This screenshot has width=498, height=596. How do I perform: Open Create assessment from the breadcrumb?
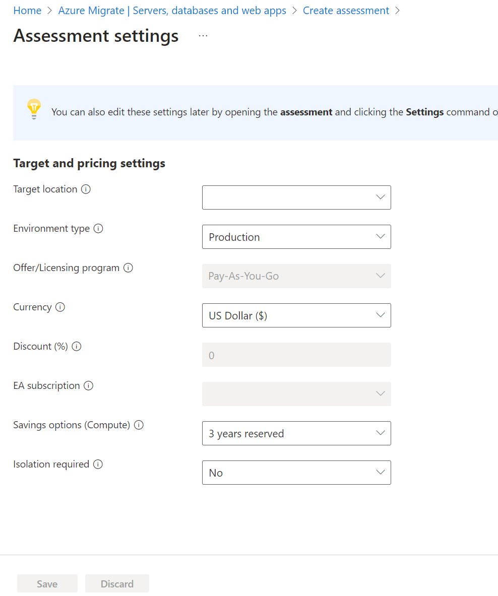[x=346, y=10]
